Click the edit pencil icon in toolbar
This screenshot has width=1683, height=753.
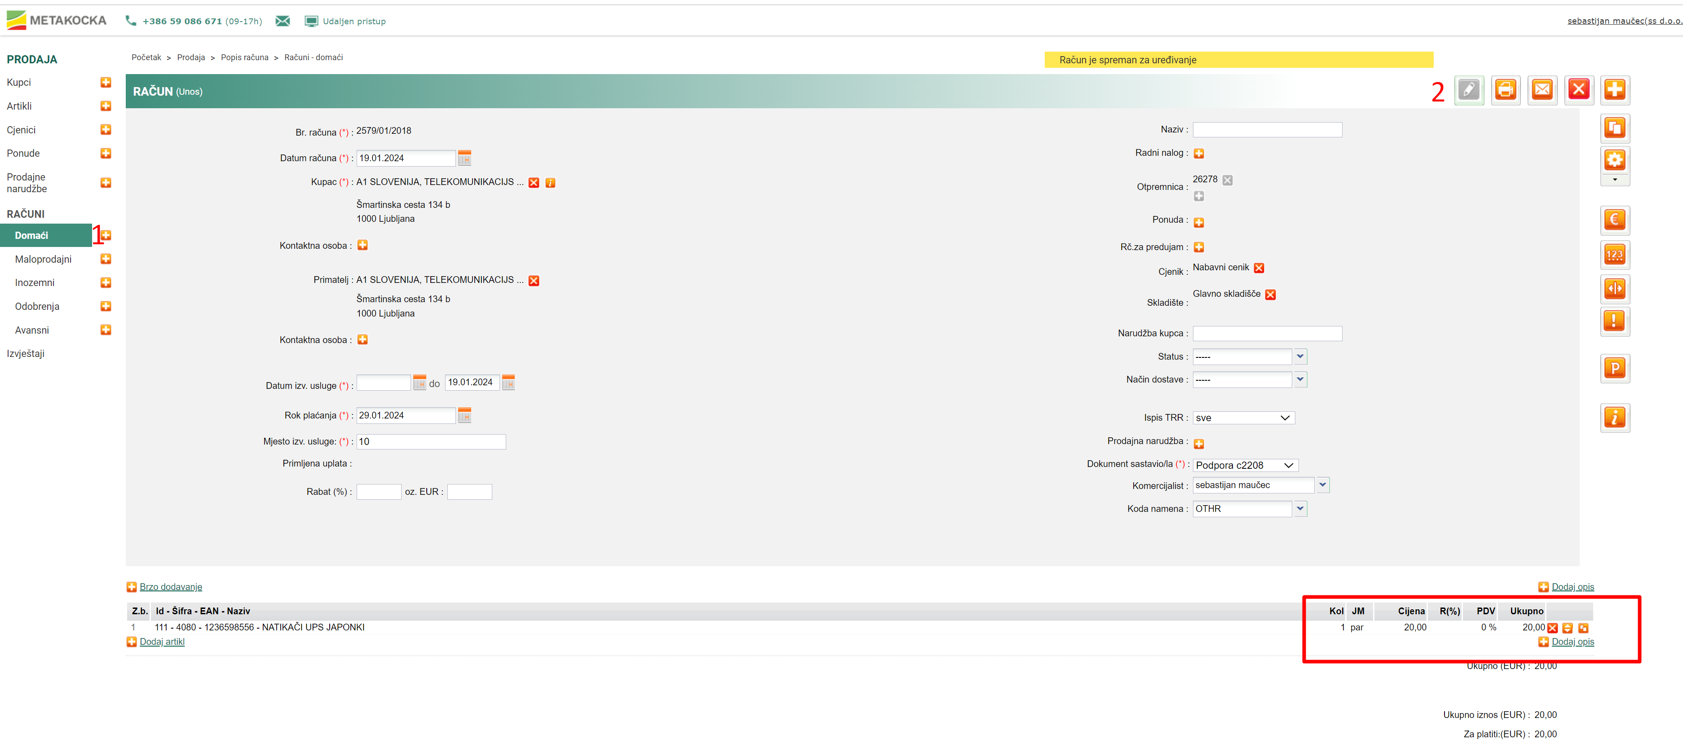click(1469, 89)
